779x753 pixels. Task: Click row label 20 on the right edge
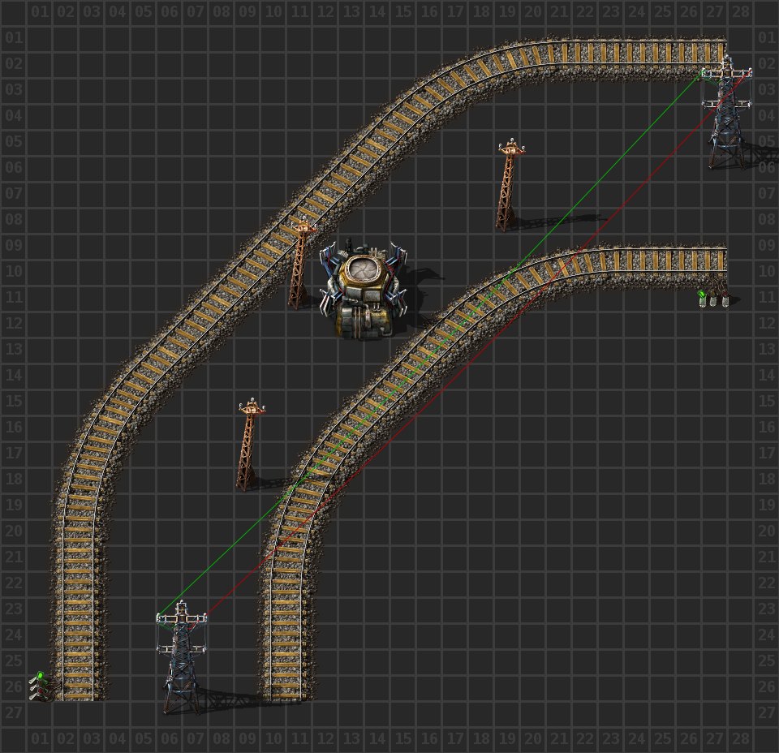click(x=766, y=531)
